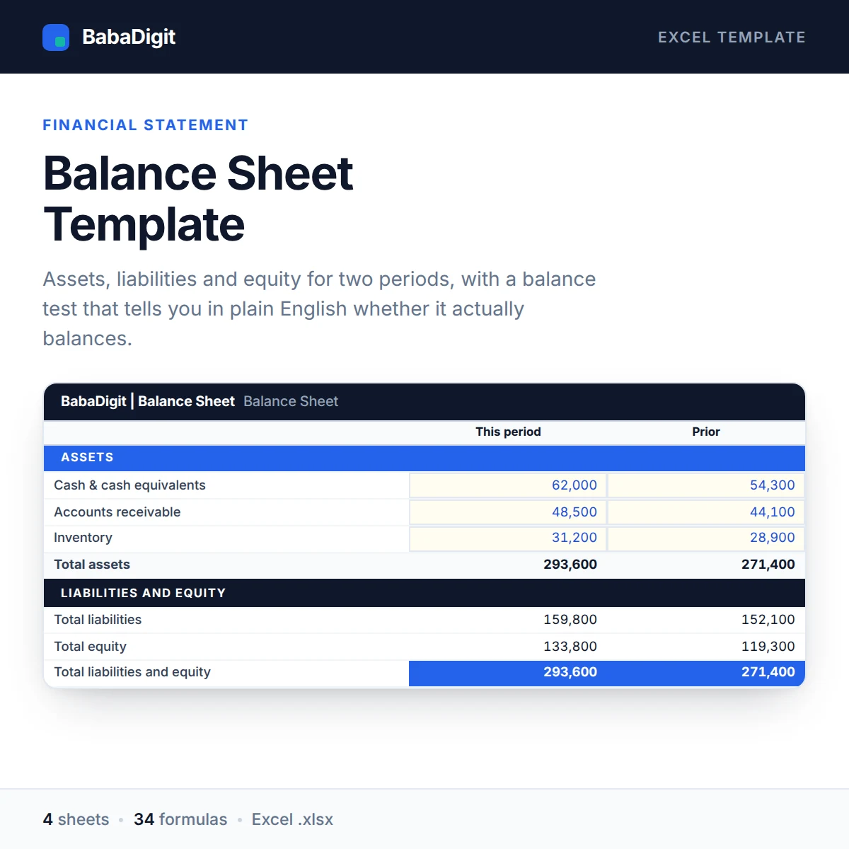Click the Prior column header
Image resolution: width=849 pixels, height=849 pixels.
pos(706,432)
